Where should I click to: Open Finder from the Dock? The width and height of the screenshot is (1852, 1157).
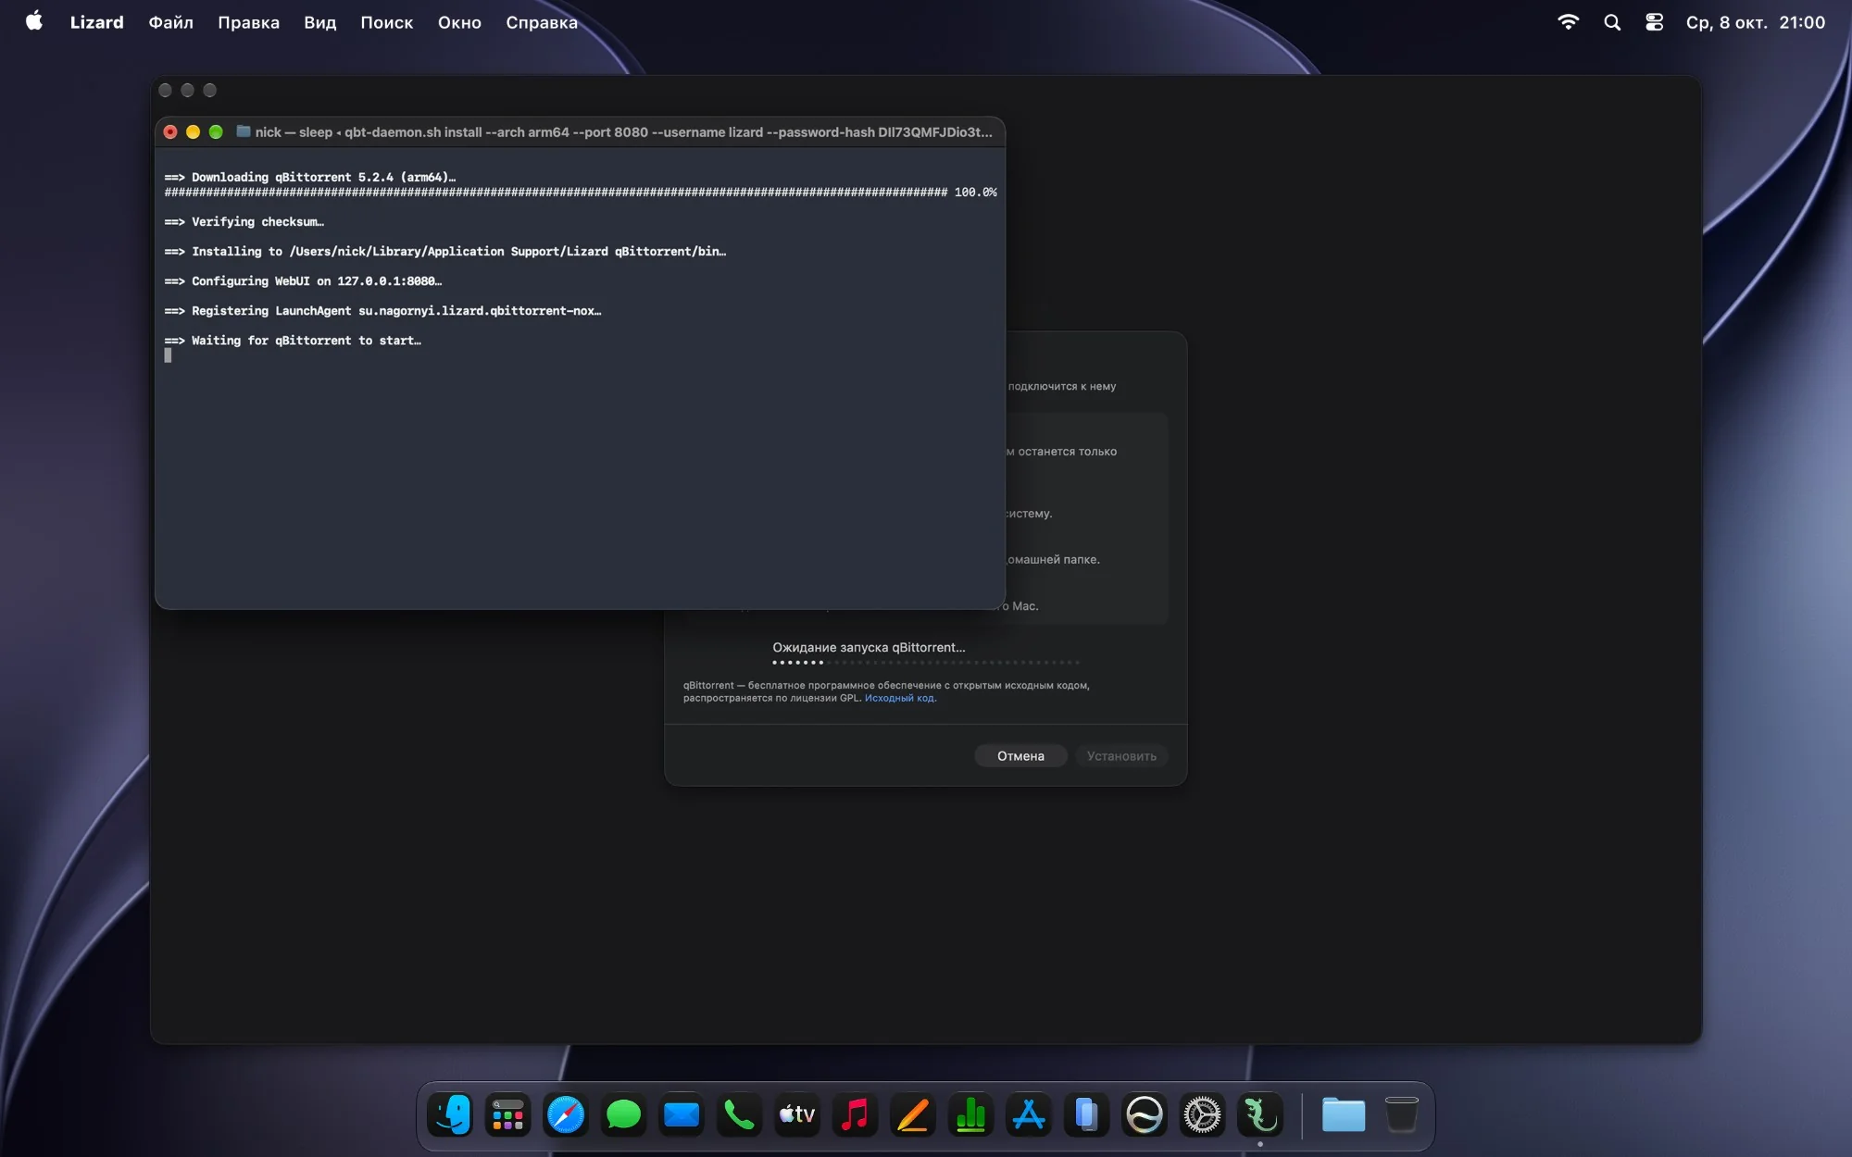click(450, 1114)
